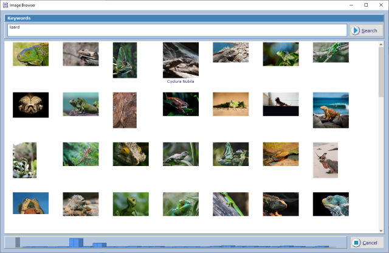The width and height of the screenshot is (389, 253).
Task: Select the orange bearded dragon on sand thumbnail
Action: click(x=281, y=154)
